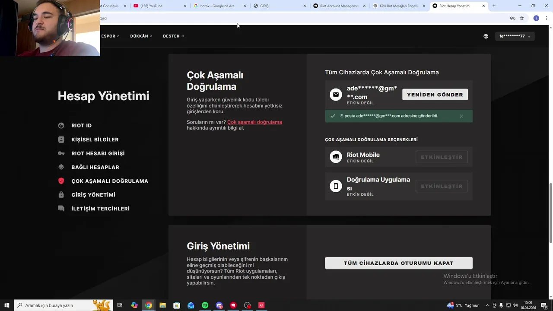Open Task View on the taskbar
Image resolution: width=553 pixels, height=311 pixels.
pos(120,305)
